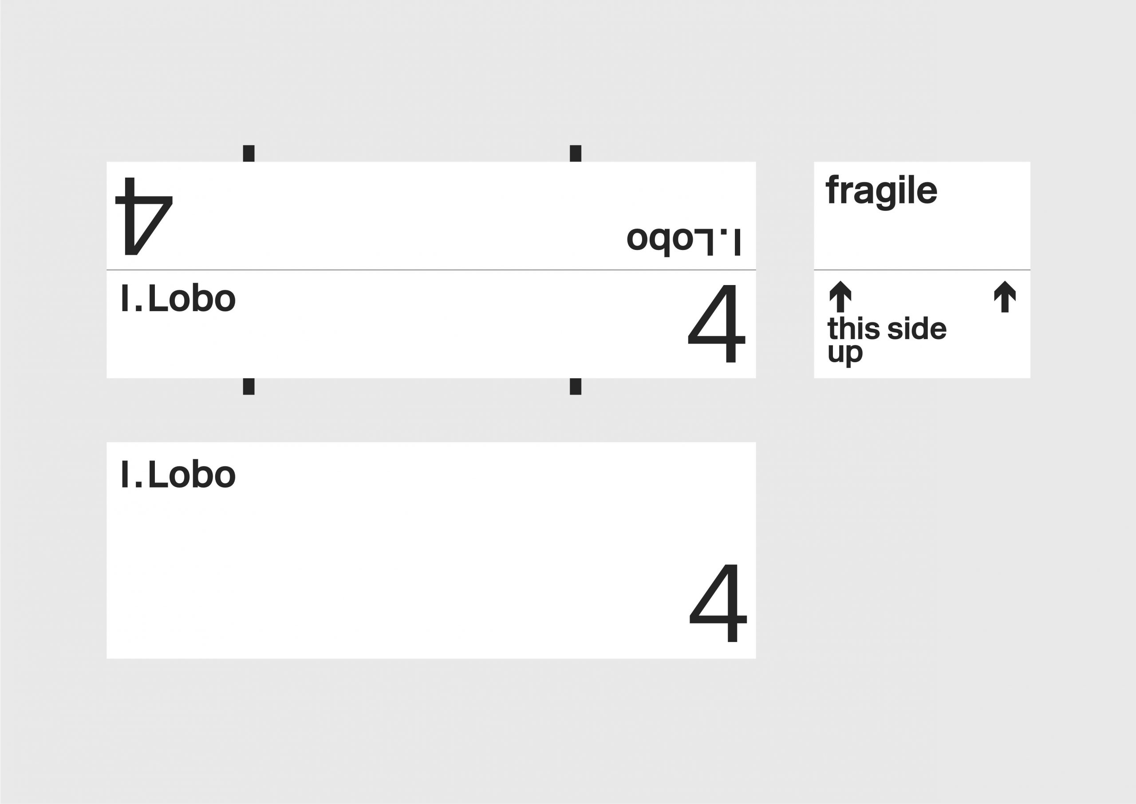Viewport: 1136px width, 804px height.
Task: Click the top-left black fold mark
Action: [x=249, y=154]
